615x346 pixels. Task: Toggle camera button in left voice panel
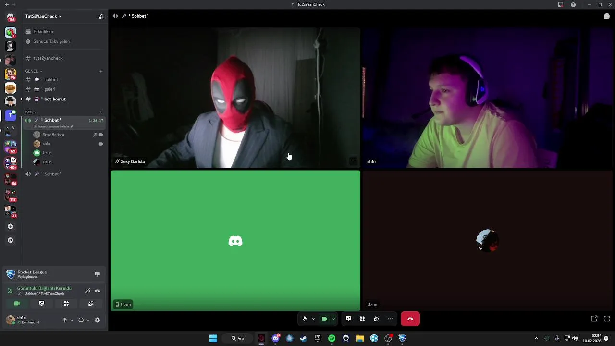click(17, 303)
